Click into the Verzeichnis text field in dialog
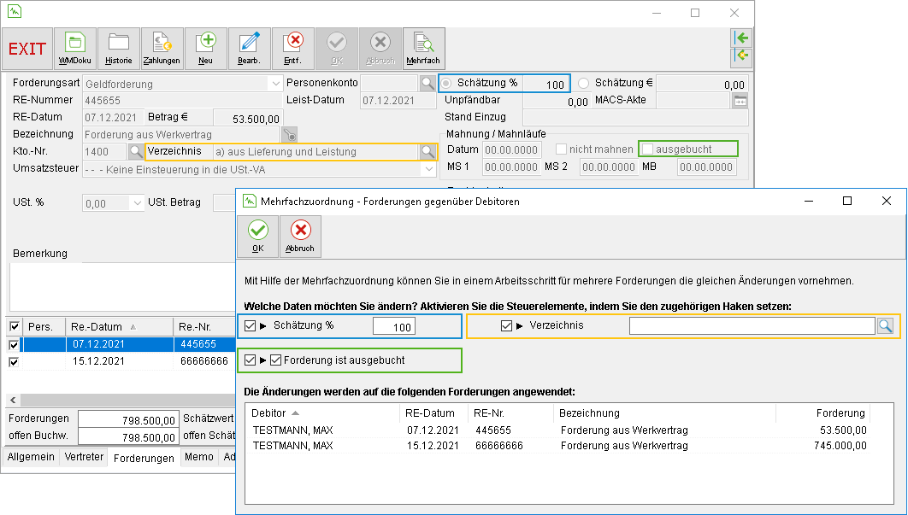Image resolution: width=908 pixels, height=515 pixels. pos(752,325)
